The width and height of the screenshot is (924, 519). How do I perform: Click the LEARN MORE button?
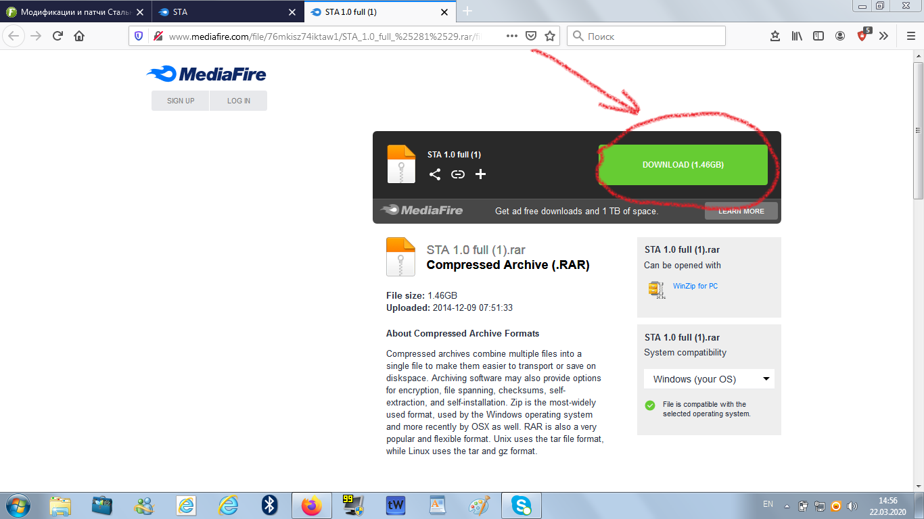coord(741,211)
